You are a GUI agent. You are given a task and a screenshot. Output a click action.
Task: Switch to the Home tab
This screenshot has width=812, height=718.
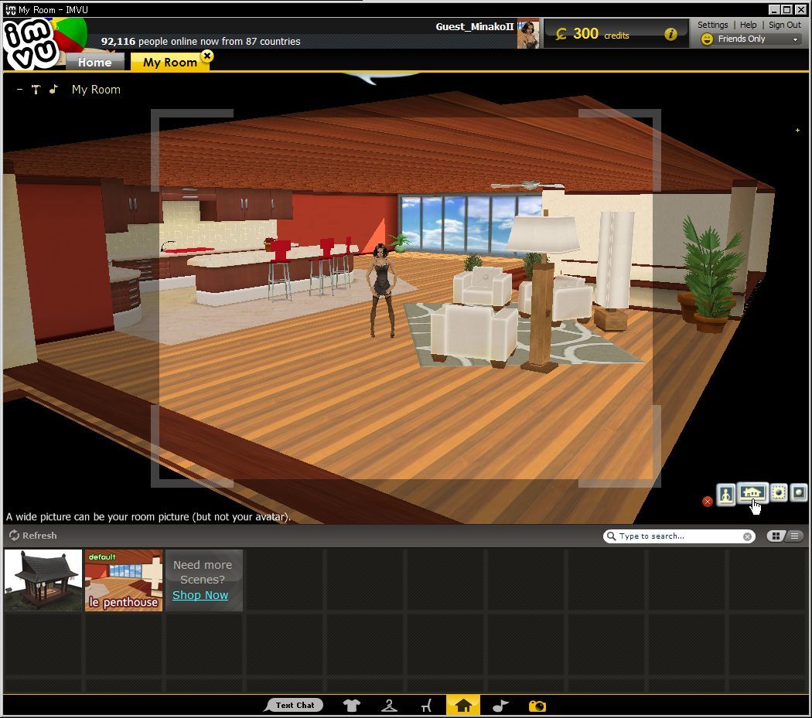tap(95, 62)
